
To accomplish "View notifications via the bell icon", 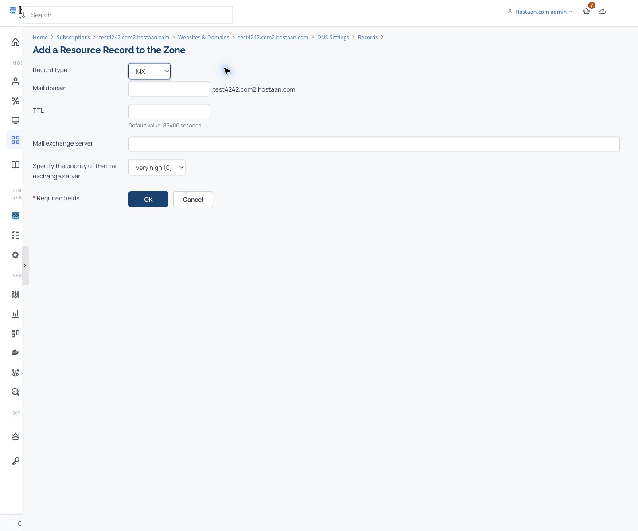I will coord(587,12).
